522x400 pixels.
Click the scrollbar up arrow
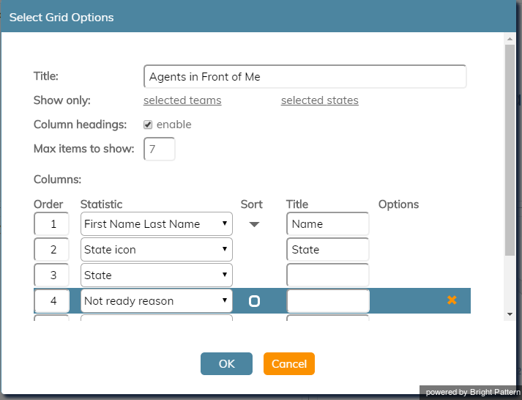pyautogui.click(x=510, y=39)
